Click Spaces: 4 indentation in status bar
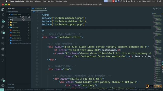Viewport: 163px width, 91px height. (111, 90)
